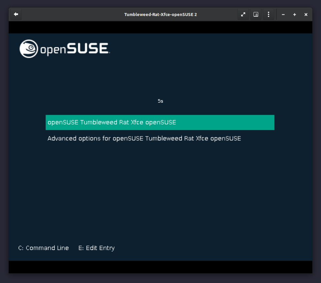Click empty boot screen area below menu entries
The image size is (321, 283).
tap(160, 194)
